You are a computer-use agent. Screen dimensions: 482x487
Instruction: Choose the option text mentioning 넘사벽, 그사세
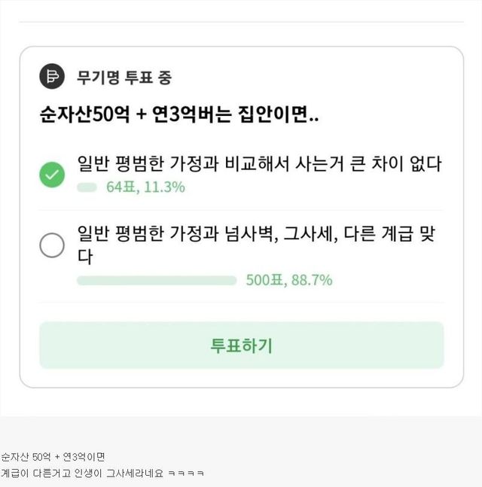[x=256, y=234]
